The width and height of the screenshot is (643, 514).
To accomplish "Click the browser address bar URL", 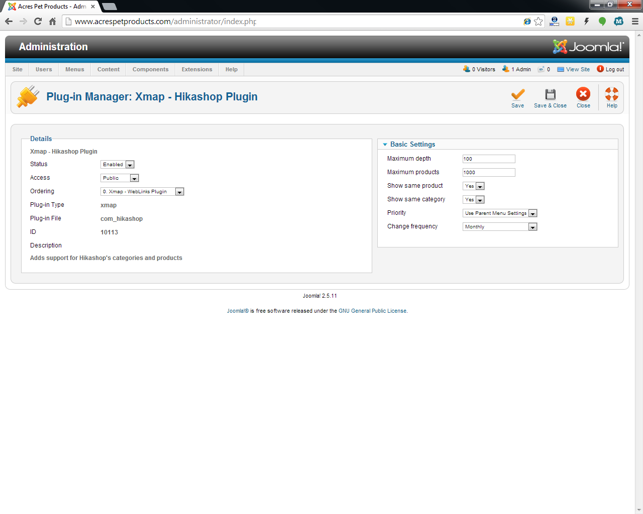I will coord(166,22).
